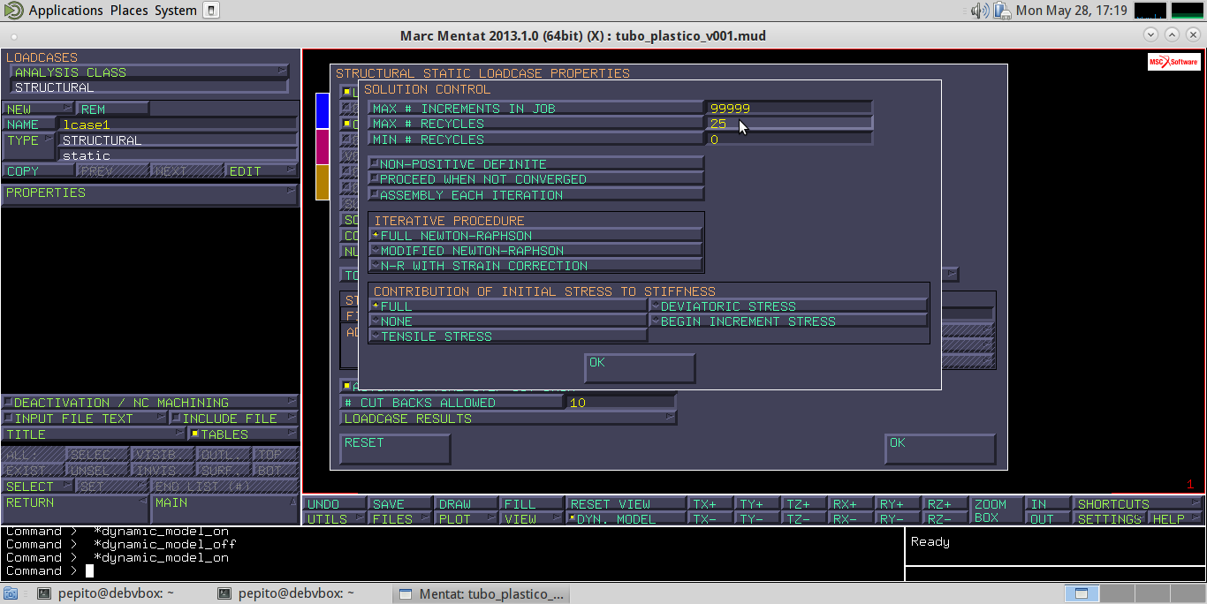Toggle NON-POSITIVE DEFINITE option

(x=535, y=163)
